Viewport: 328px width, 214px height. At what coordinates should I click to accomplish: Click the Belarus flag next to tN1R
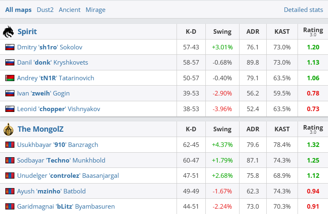9,78
